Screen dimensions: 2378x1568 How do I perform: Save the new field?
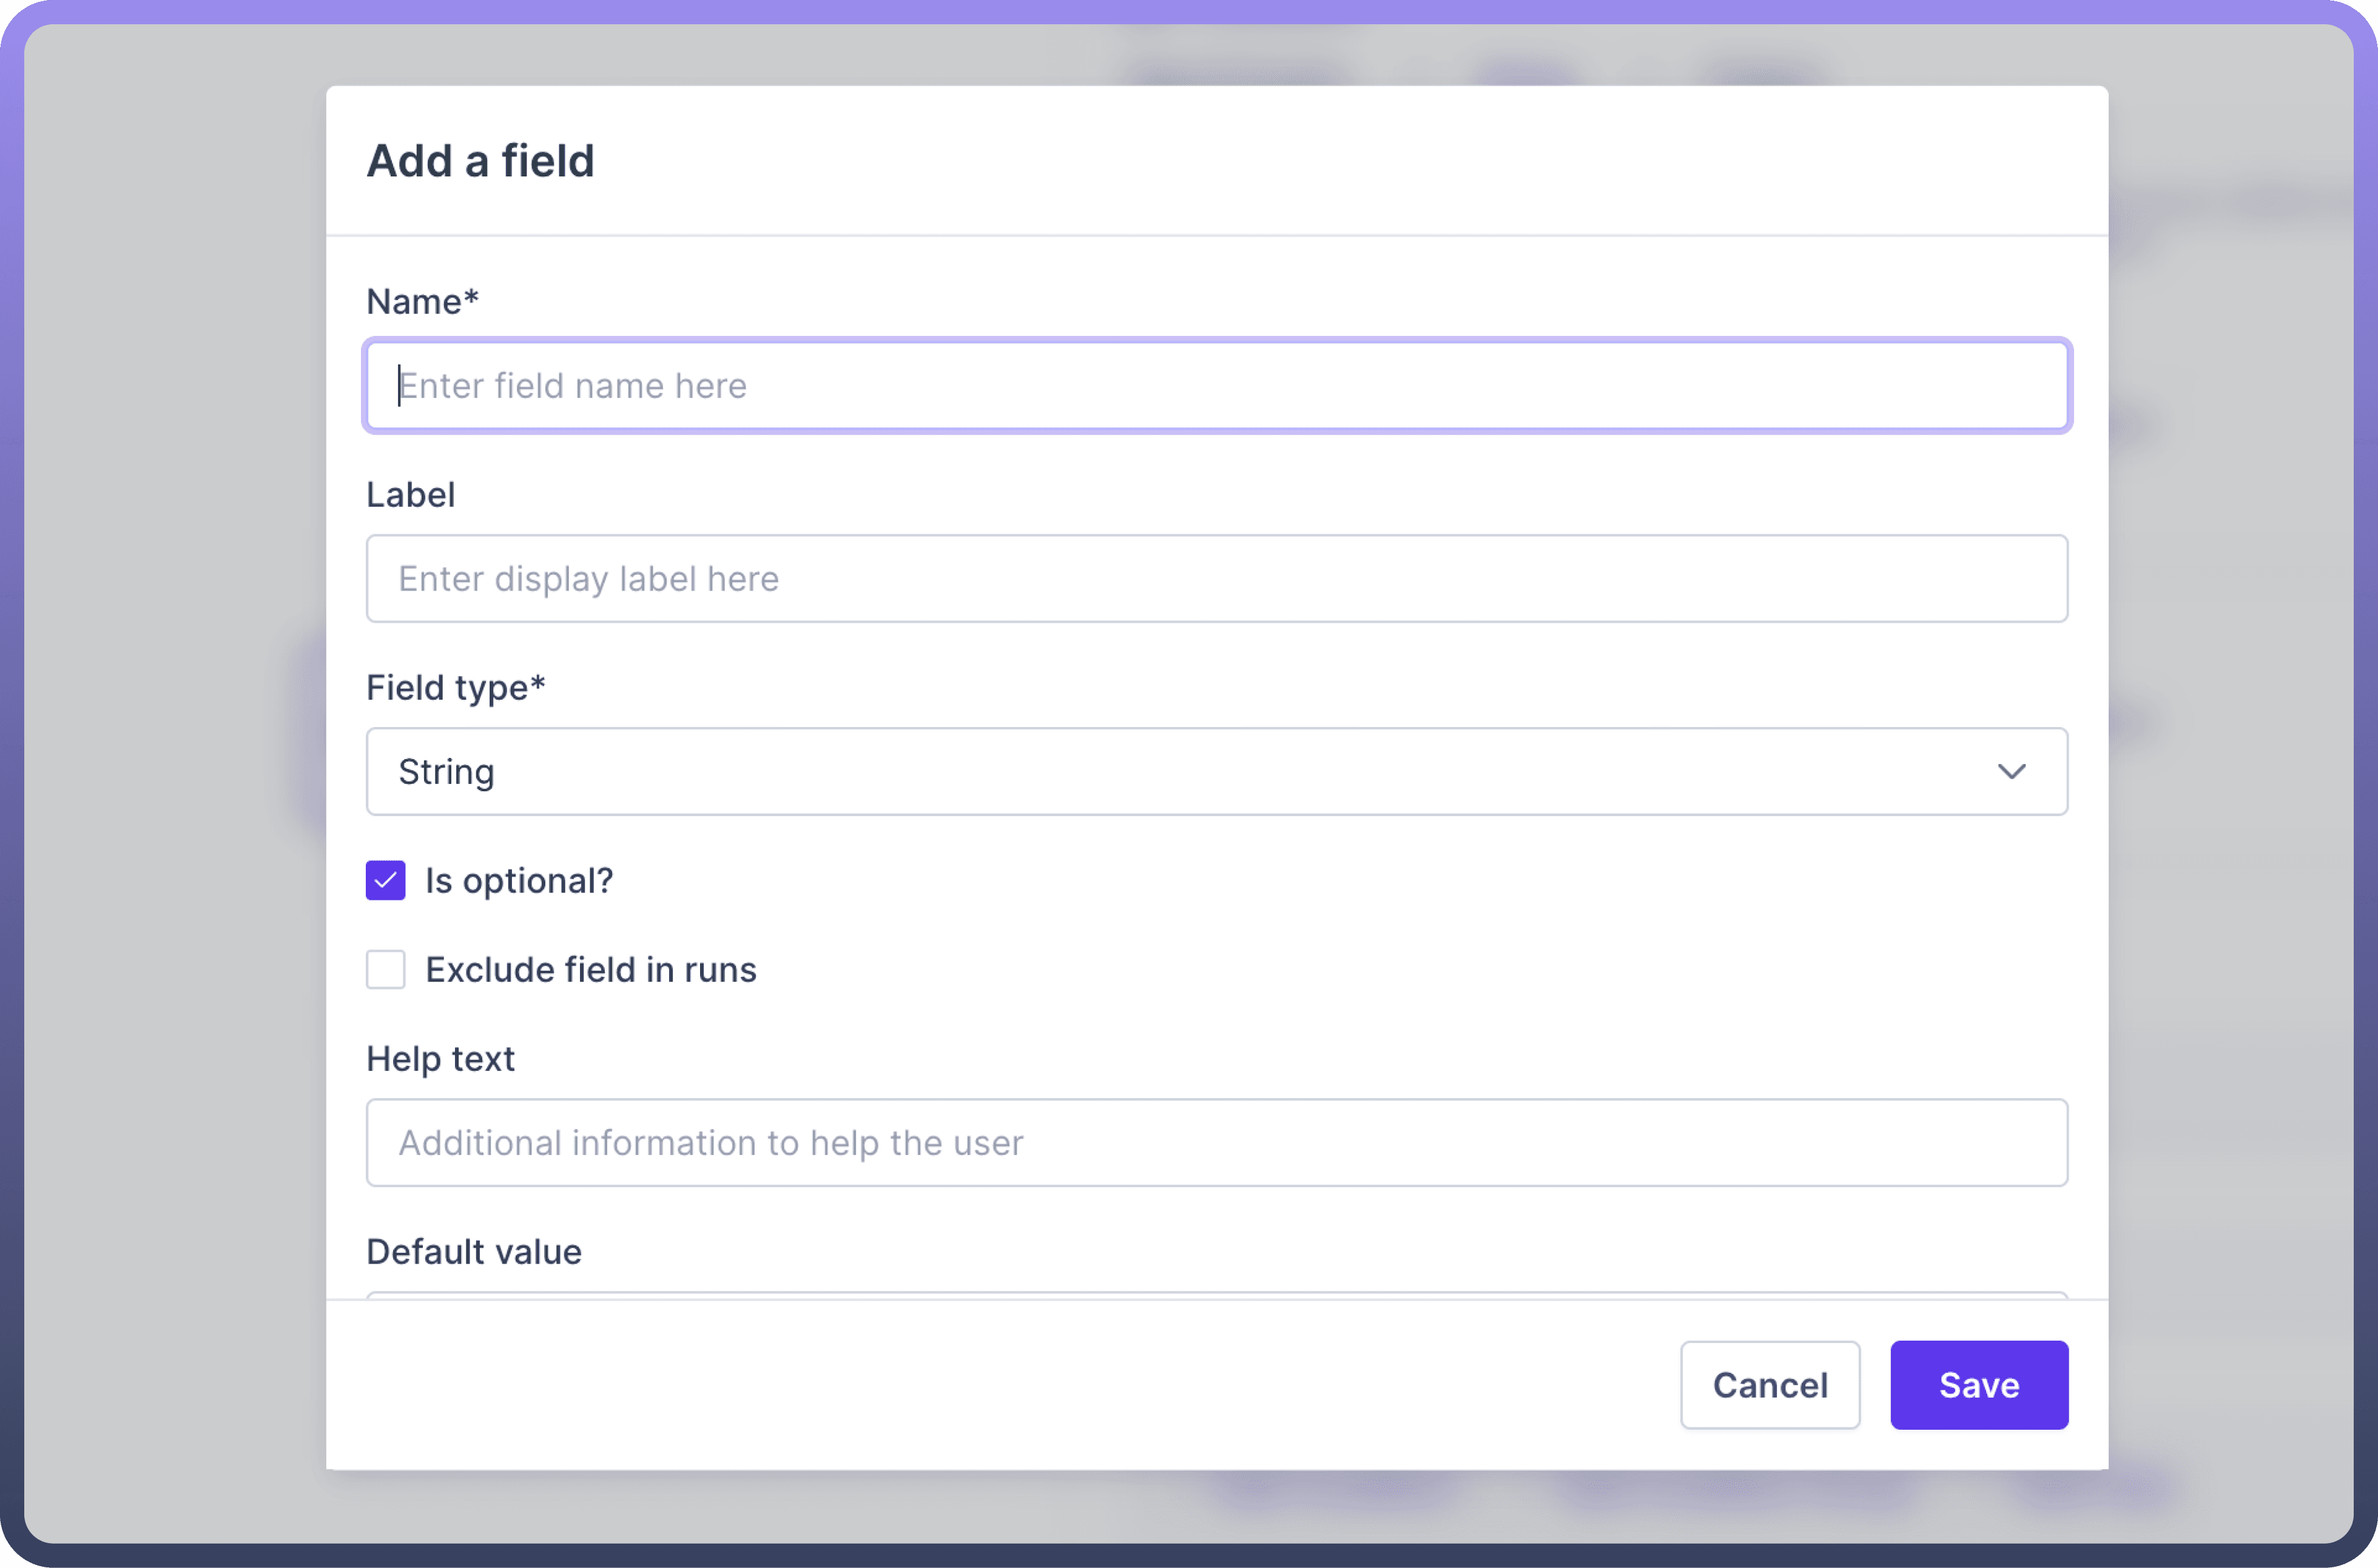pyautogui.click(x=1978, y=1385)
